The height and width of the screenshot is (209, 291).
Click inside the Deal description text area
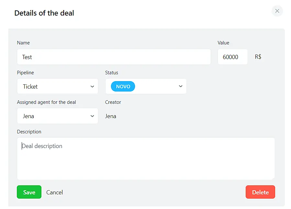pyautogui.click(x=146, y=158)
